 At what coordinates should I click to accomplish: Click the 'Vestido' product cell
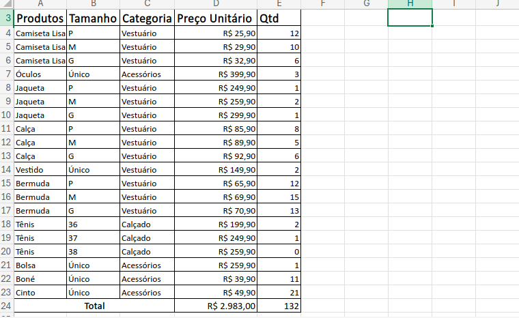(40, 169)
